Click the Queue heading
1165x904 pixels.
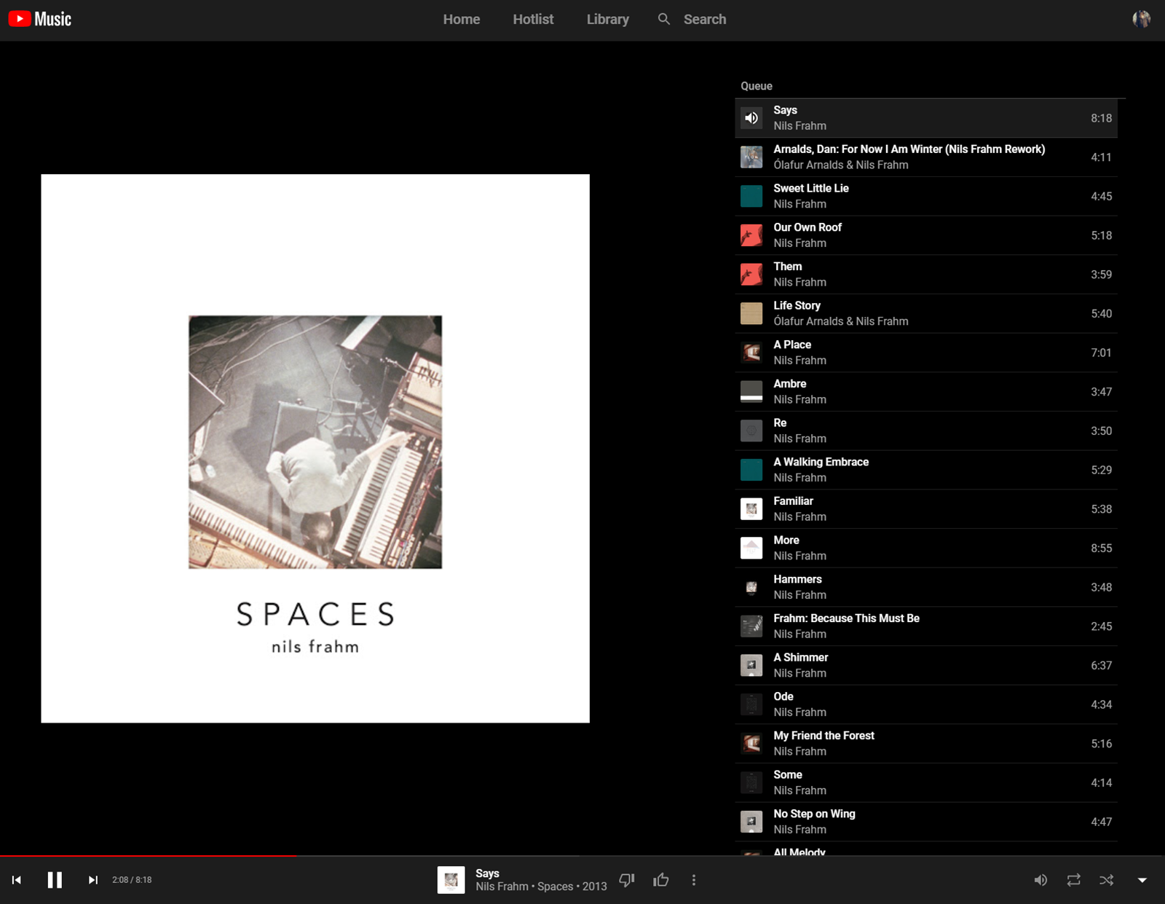pos(757,86)
